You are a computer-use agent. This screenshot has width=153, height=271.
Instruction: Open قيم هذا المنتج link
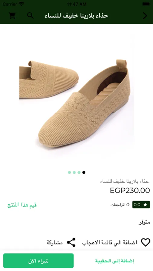coord(22,205)
